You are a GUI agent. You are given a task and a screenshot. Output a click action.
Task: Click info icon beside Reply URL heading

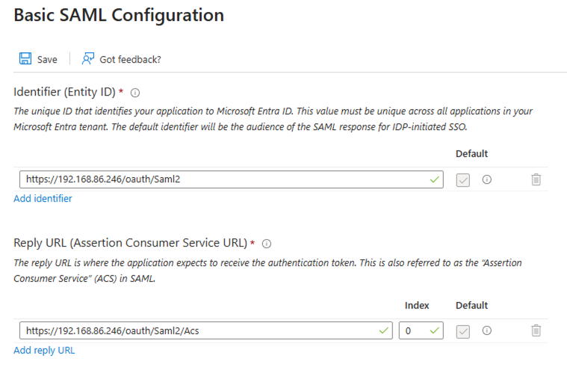267,244
